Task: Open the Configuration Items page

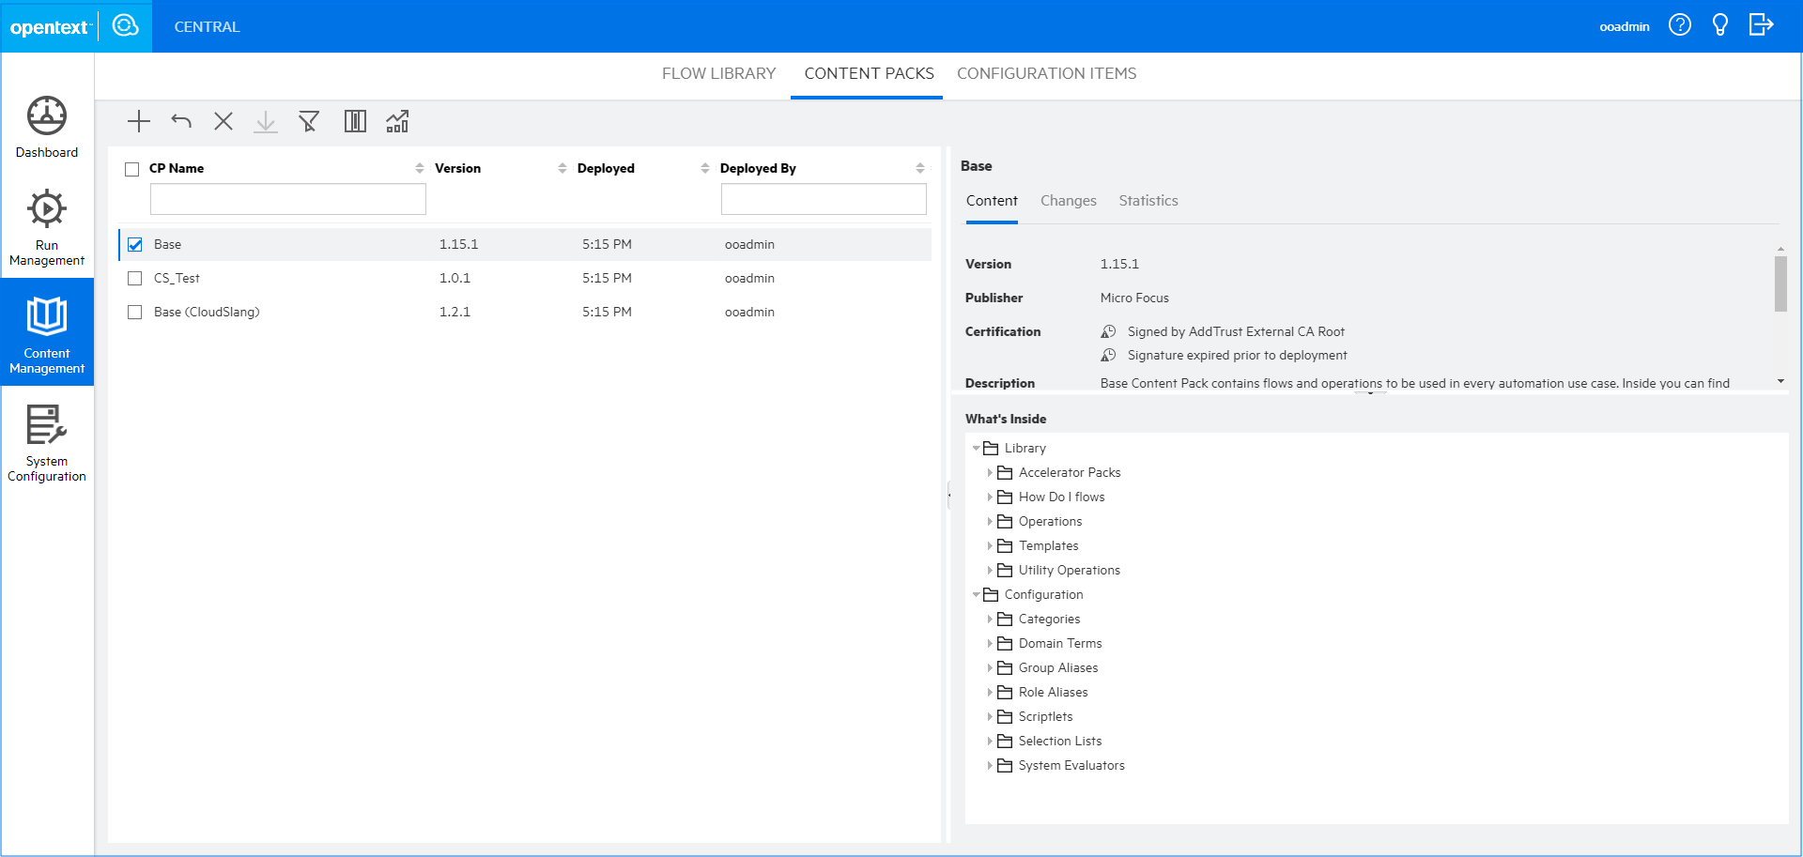Action: click(x=1046, y=73)
